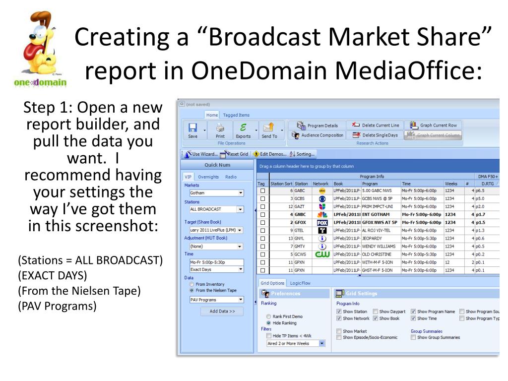Click the Send To envelope icon
Screen dimensions: 508x381
coord(269,127)
